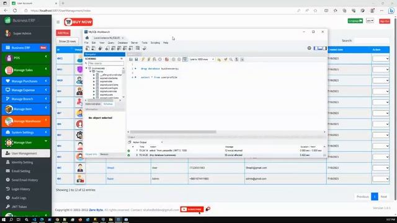Click the schemas refresh icon in the Navigator
The height and width of the screenshot is (223, 397).
122,59
